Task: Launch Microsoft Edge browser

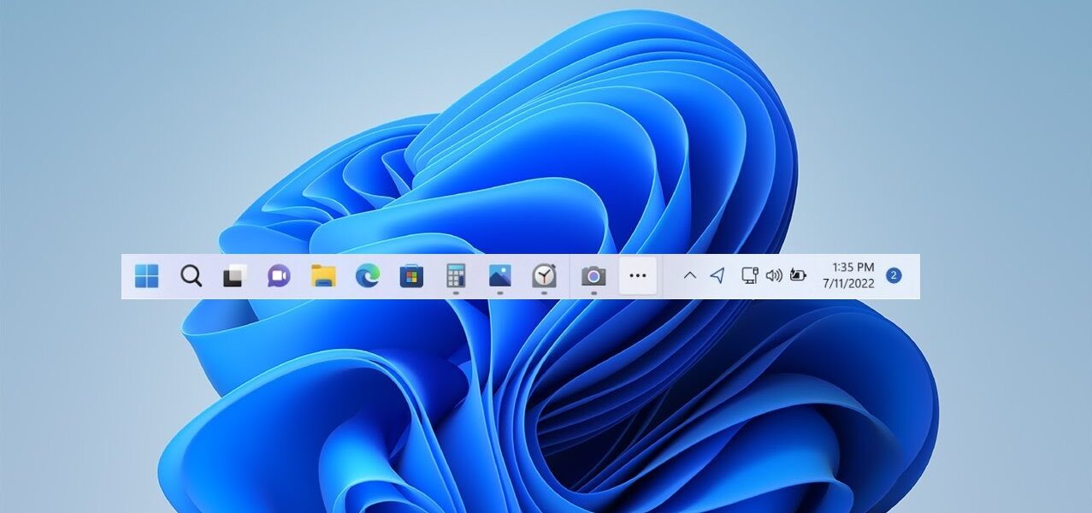Action: pyautogui.click(x=368, y=276)
